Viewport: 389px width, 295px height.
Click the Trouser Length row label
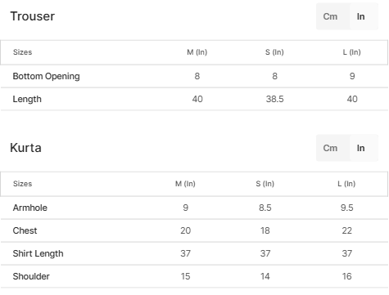tap(27, 99)
